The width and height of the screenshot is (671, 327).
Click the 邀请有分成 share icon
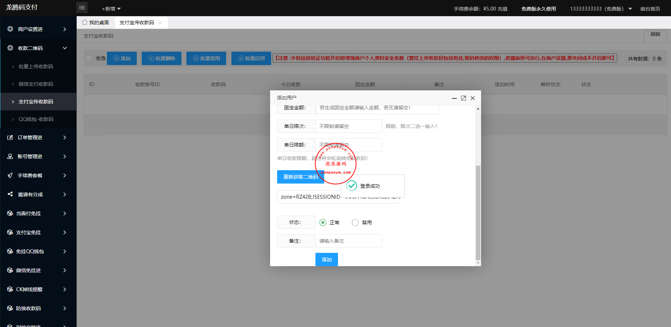pos(10,194)
